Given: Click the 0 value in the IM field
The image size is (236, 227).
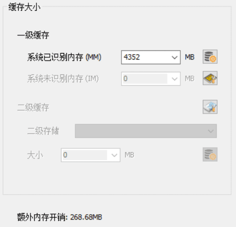Looking at the screenshot, I should [x=125, y=79].
